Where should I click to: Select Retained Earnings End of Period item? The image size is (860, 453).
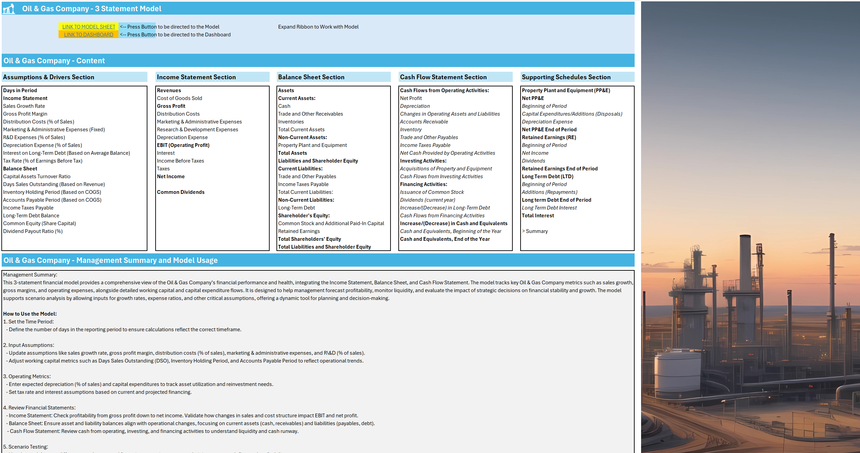(559, 168)
